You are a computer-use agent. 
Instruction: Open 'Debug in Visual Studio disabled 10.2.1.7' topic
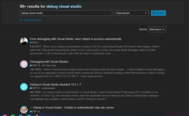coord(55,84)
